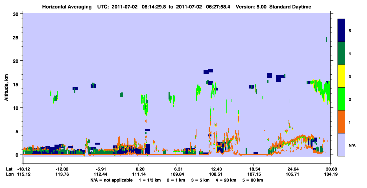Click the yellow 3 colorbar segment
Viewport: 367px width, 188px height.
pyautogui.click(x=341, y=76)
